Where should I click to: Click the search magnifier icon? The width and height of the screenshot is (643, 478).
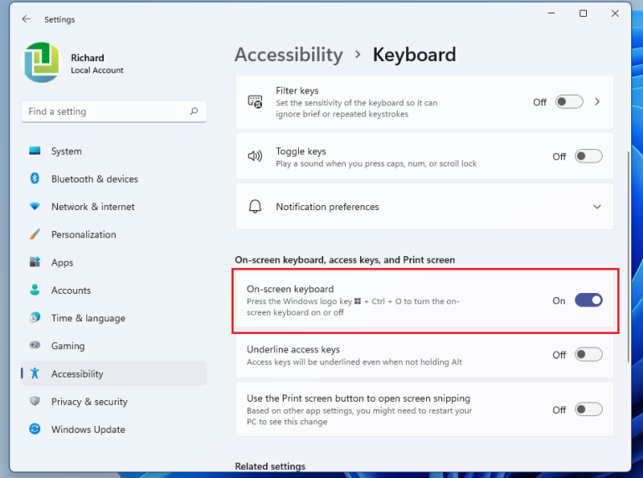(x=194, y=111)
